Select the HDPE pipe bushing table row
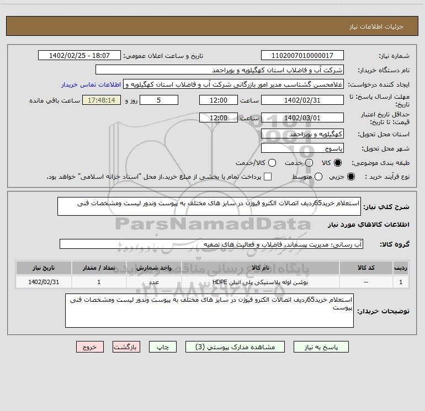The image size is (425, 411). (212, 282)
